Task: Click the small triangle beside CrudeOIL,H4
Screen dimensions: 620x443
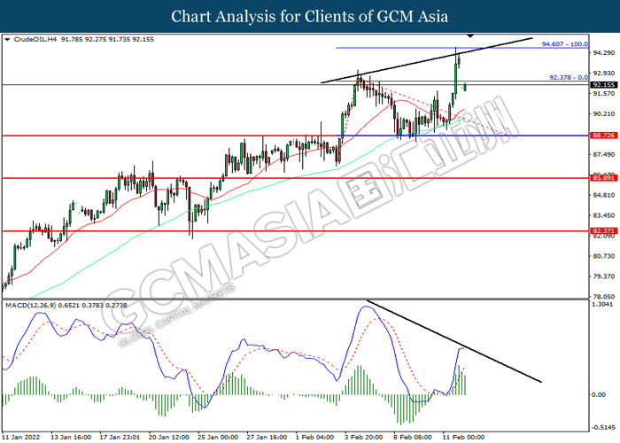Action: (x=7, y=40)
